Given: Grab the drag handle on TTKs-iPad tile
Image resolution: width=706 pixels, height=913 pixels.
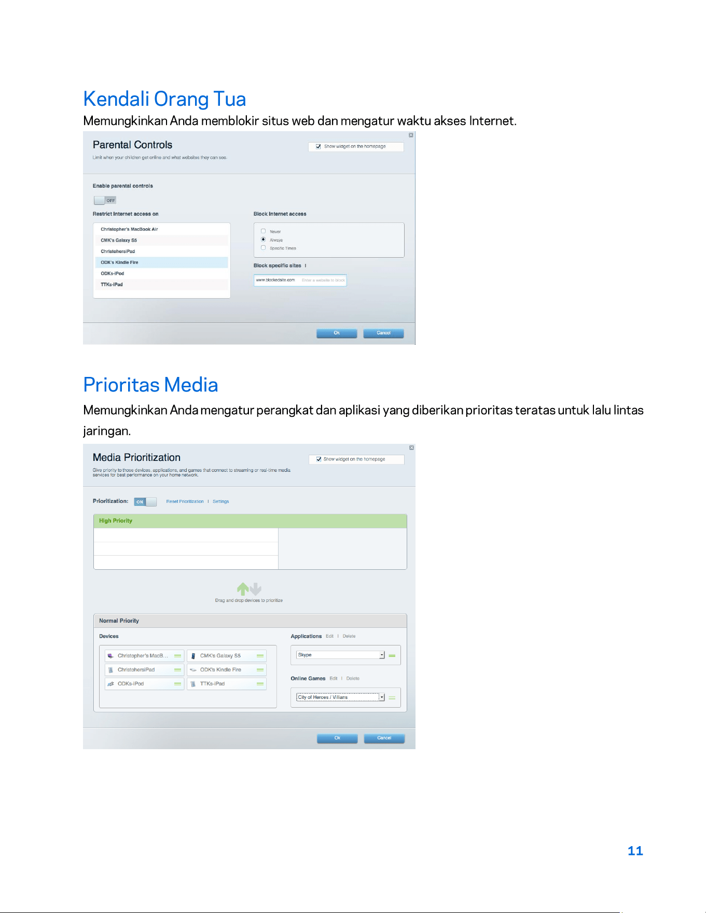Looking at the screenshot, I should (x=260, y=684).
